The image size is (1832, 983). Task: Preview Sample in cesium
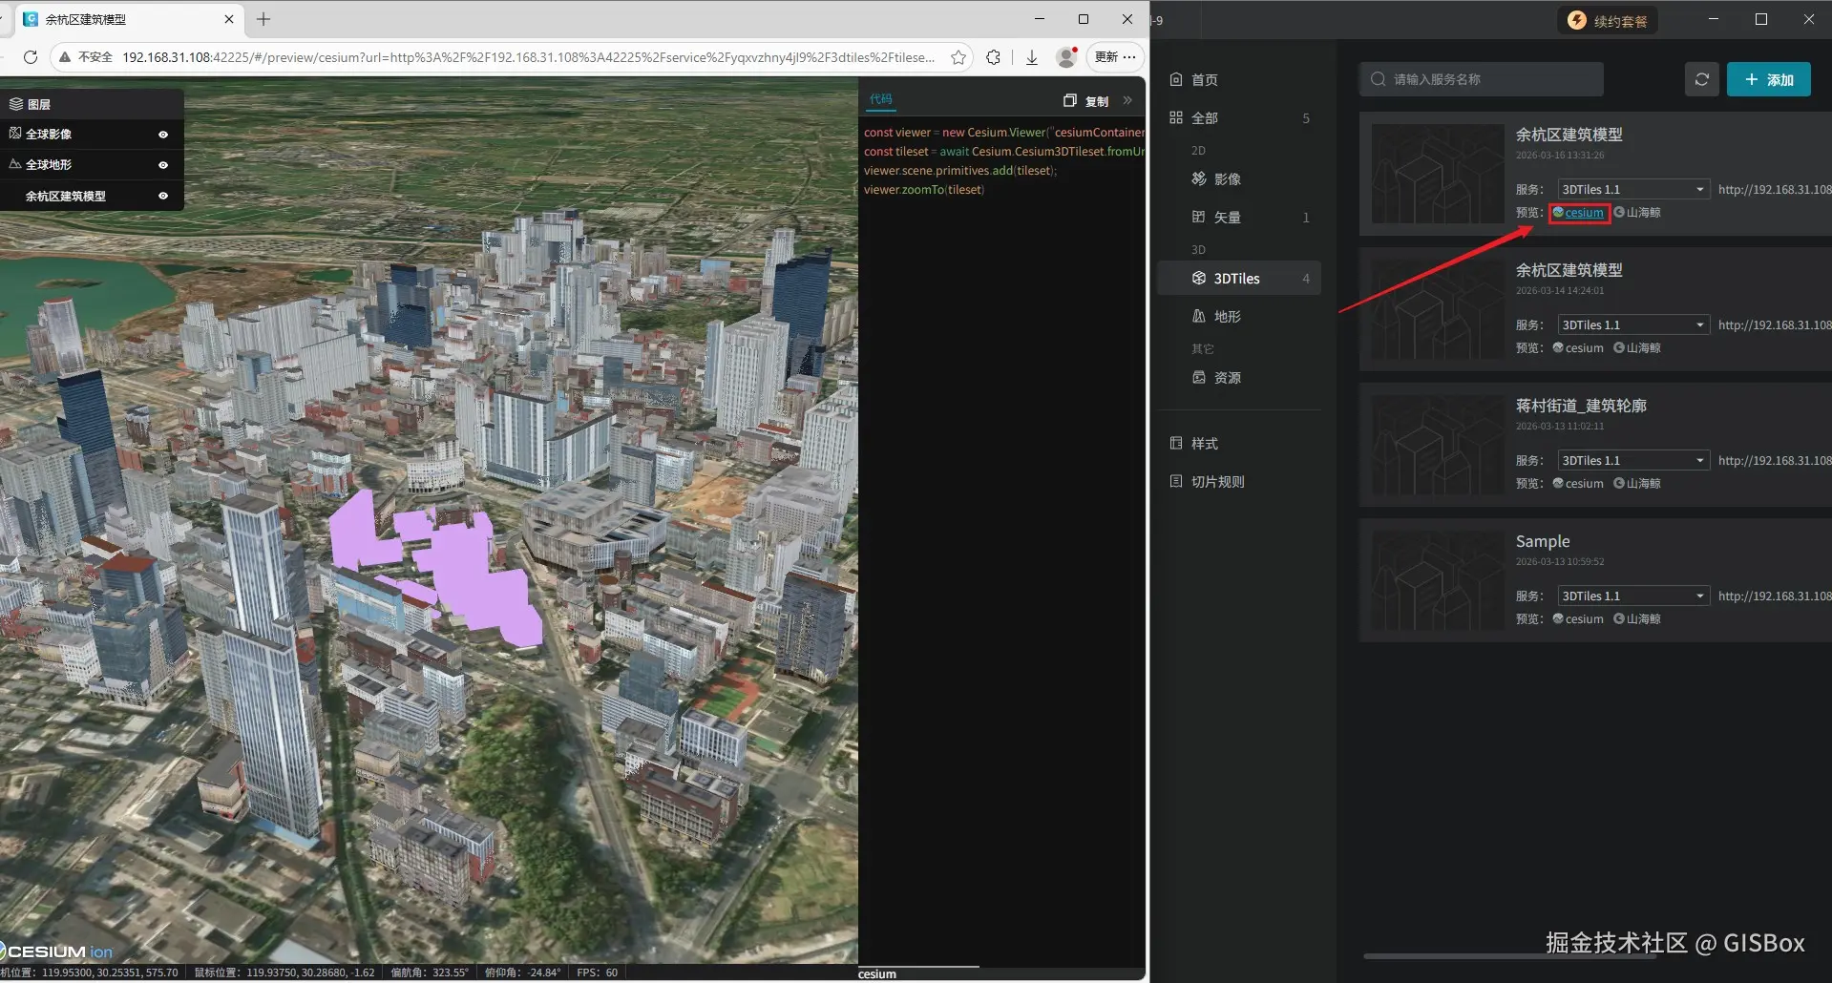coord(1579,619)
